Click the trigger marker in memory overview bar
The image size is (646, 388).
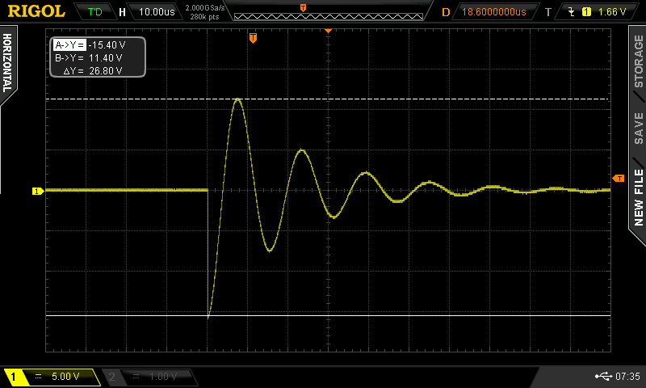tap(303, 8)
